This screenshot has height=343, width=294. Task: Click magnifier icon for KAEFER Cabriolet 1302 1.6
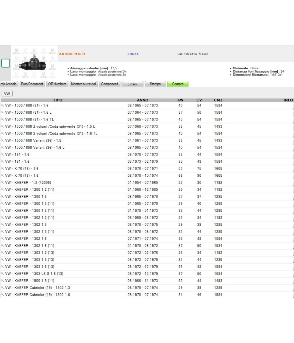(3, 294)
